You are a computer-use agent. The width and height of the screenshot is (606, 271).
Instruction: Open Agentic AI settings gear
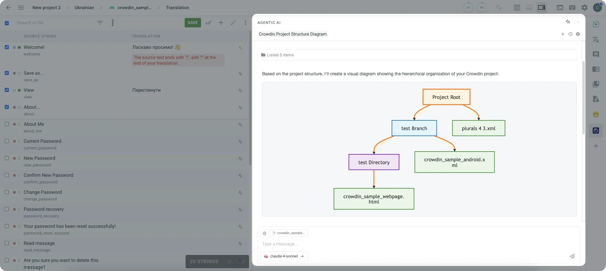(578, 34)
